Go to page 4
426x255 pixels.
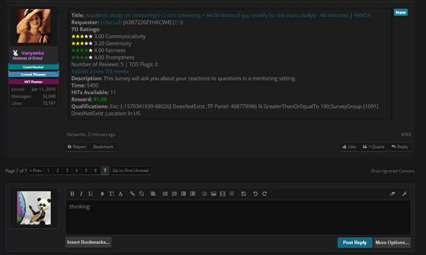(x=77, y=171)
